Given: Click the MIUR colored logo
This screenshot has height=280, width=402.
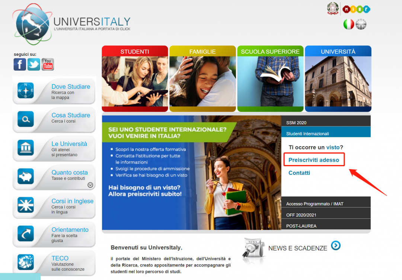Looking at the screenshot, I should click(356, 9).
